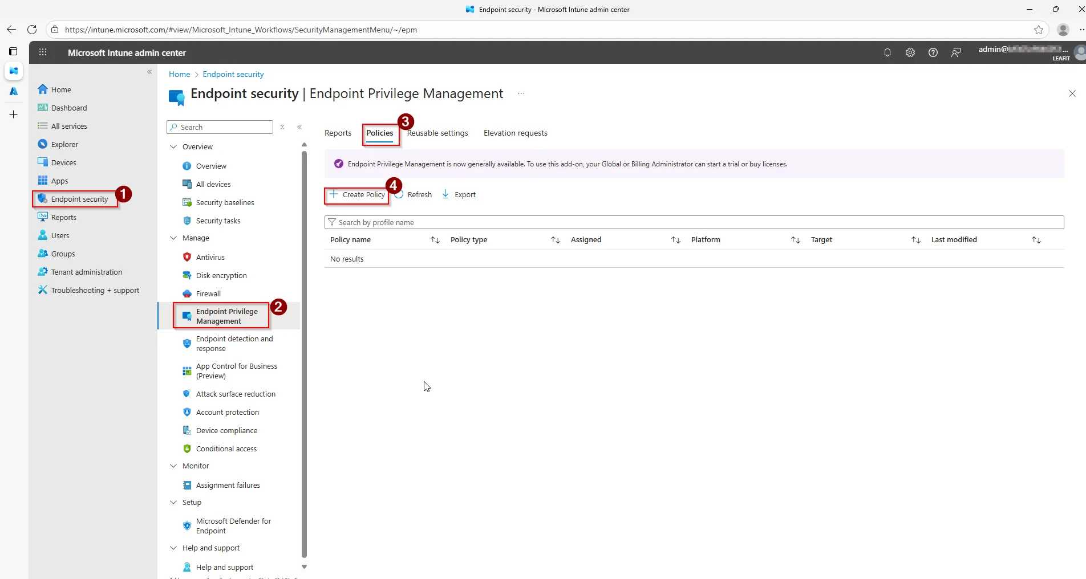
Task: Click Endpoint security breadcrumb link
Action: click(233, 74)
